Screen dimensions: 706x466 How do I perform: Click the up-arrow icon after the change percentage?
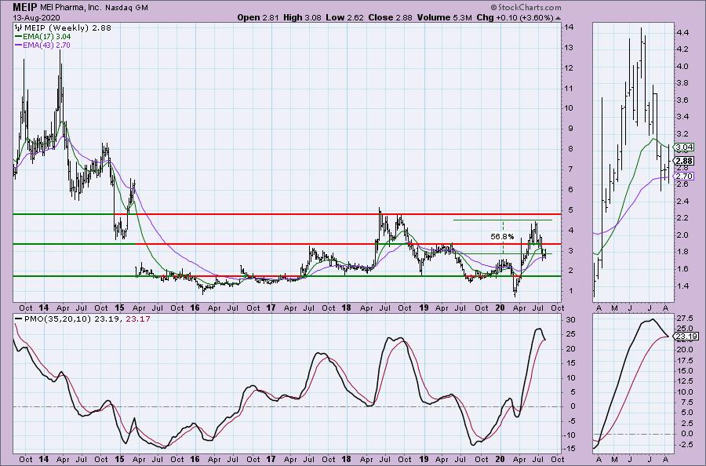pos(559,19)
